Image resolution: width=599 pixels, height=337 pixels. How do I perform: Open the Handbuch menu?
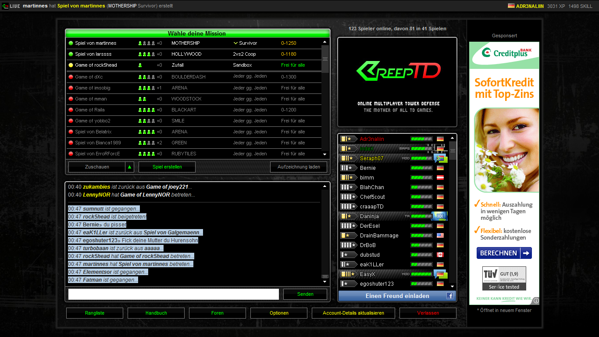[156, 313]
